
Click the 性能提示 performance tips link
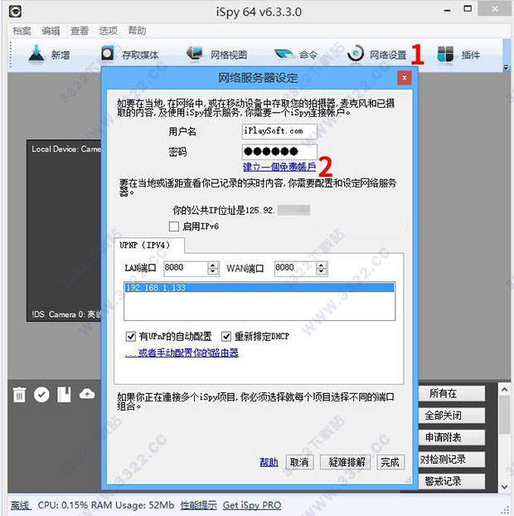click(199, 505)
